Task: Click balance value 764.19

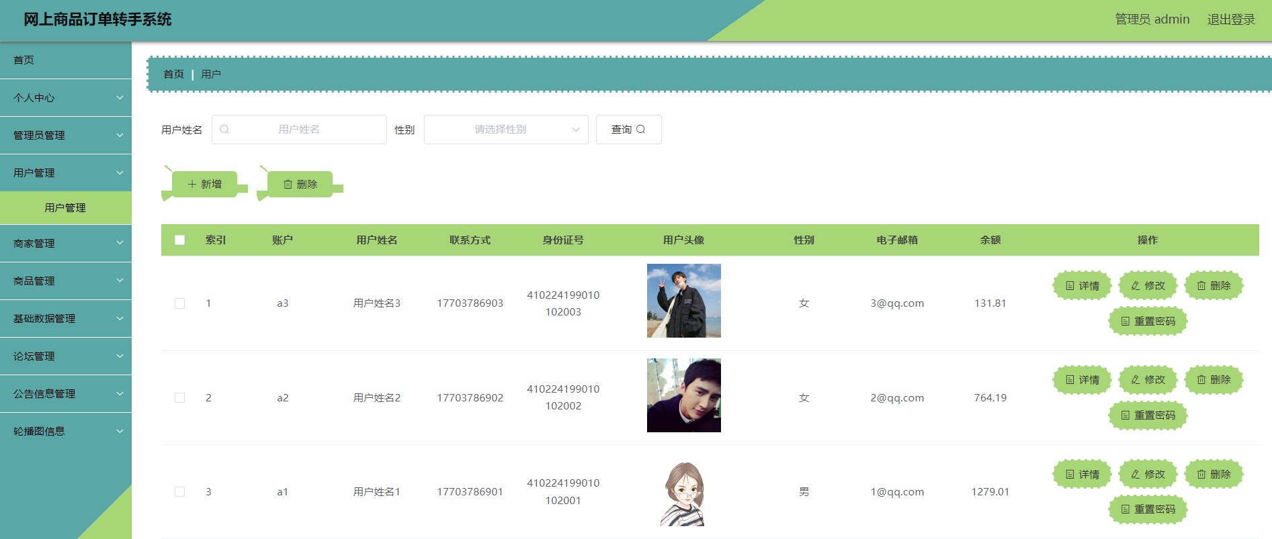Action: [x=990, y=398]
